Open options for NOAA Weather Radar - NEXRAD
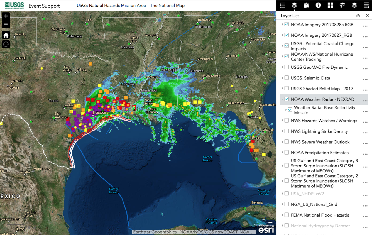 [365, 101]
